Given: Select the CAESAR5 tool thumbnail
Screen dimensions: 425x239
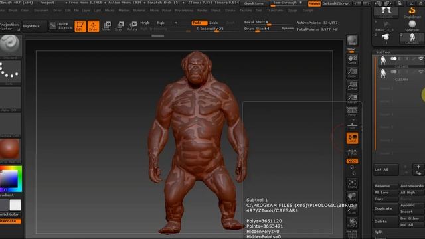Looking at the screenshot, I should (412, 39).
